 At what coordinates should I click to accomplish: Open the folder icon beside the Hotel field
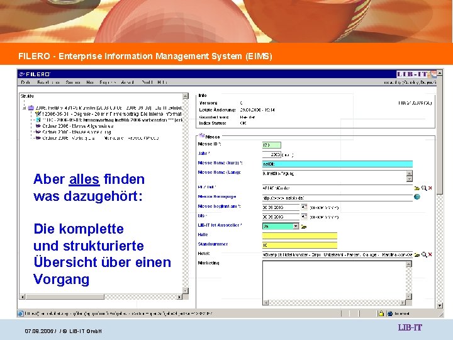click(x=417, y=255)
